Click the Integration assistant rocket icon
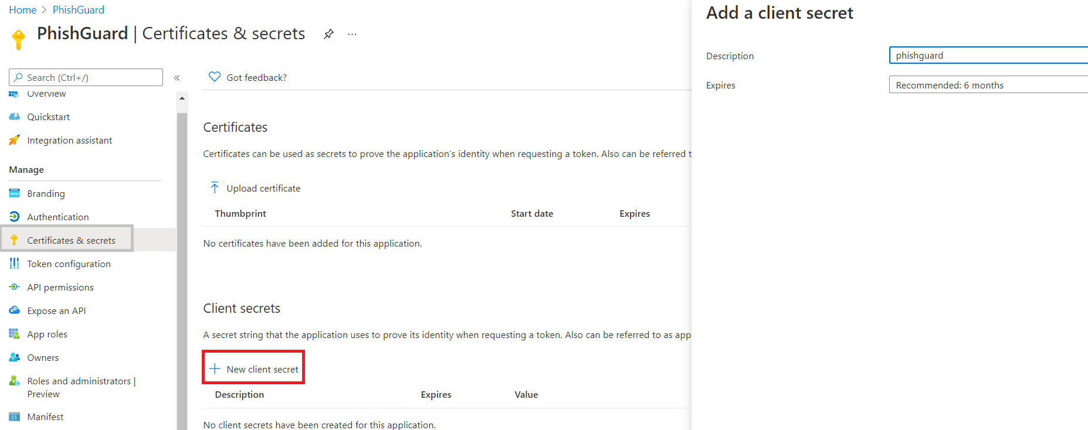 pyautogui.click(x=15, y=140)
